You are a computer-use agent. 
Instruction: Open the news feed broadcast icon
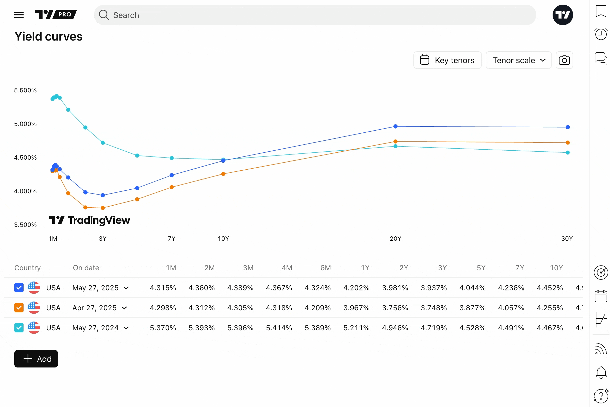pos(601,348)
